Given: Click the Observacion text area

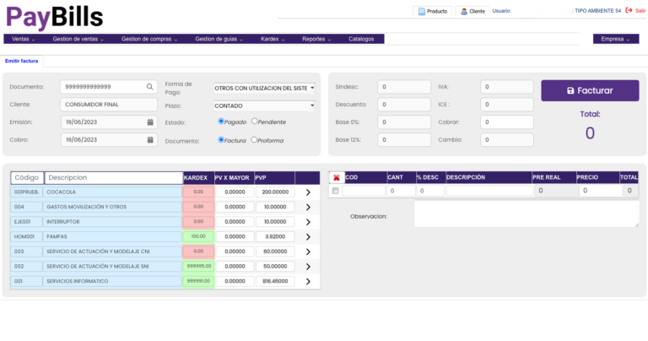Looking at the screenshot, I should pyautogui.click(x=526, y=214).
